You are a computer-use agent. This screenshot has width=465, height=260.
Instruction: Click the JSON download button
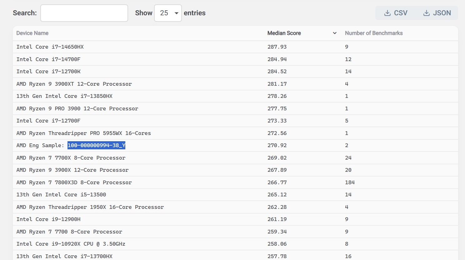437,13
